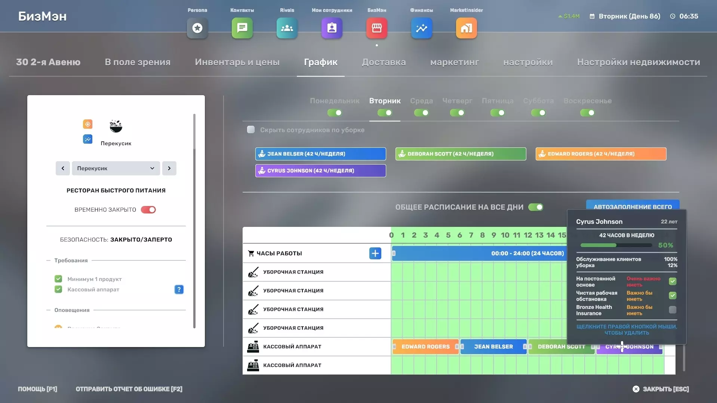Image resolution: width=717 pixels, height=403 pixels.
Task: Go to previous business with left chevron
Action: (63, 168)
